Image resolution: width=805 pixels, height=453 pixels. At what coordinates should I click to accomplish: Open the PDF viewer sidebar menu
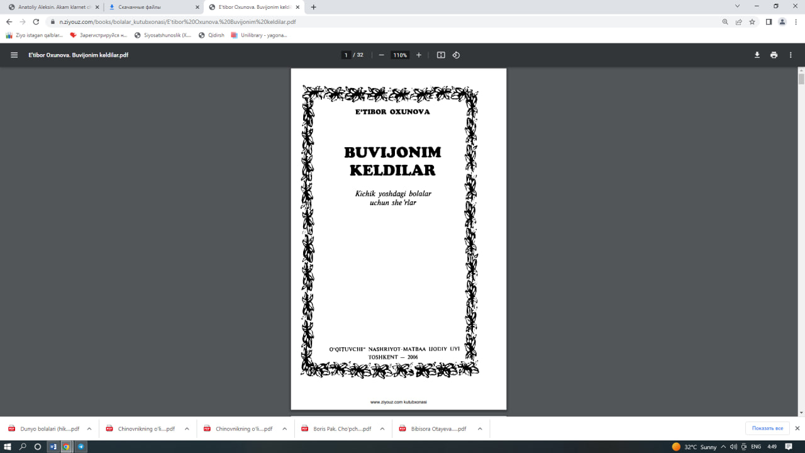coord(13,55)
